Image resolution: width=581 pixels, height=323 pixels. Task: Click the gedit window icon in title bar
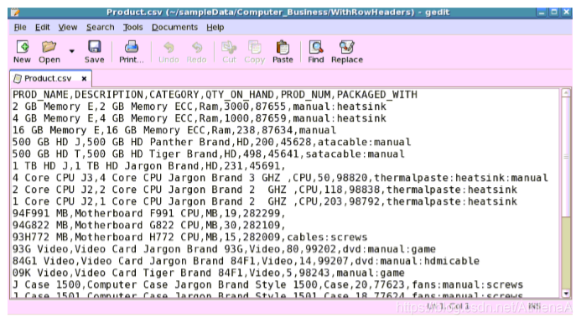pyautogui.click(x=15, y=13)
